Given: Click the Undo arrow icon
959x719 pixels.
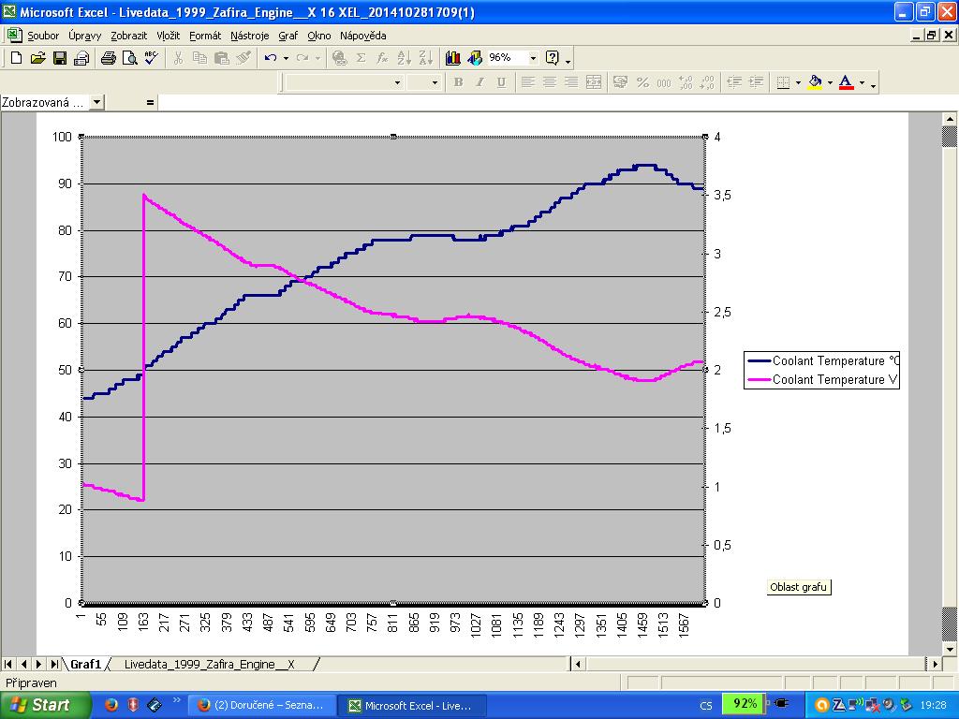Looking at the screenshot, I should pos(270,58).
